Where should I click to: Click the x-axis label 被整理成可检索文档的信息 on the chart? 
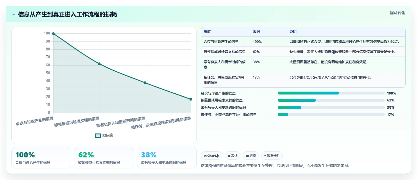tap(77, 122)
